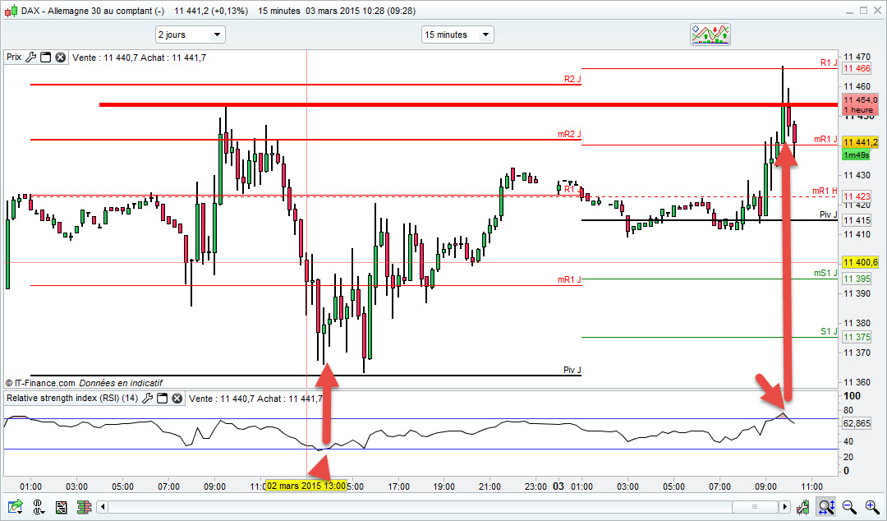887x521 pixels.
Task: Maximize the Prix chart panel
Action: point(46,58)
